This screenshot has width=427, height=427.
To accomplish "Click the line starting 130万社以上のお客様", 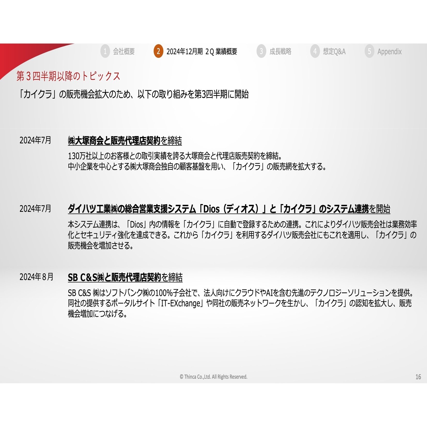I will pyautogui.click(x=175, y=156).
